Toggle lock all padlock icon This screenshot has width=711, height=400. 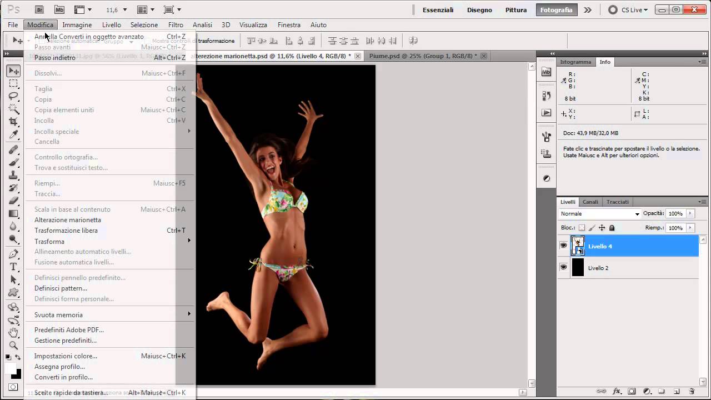pyautogui.click(x=612, y=228)
